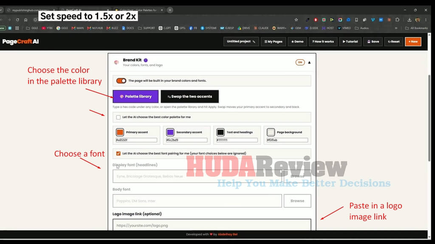Open DRIVE bookmark
This screenshot has width=435, height=244.
click(x=244, y=28)
